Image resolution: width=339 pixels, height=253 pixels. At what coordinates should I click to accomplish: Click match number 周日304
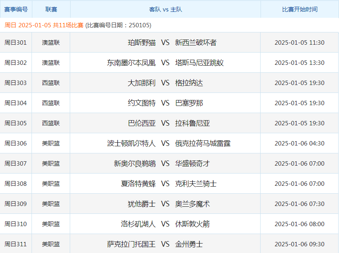pos(15,103)
